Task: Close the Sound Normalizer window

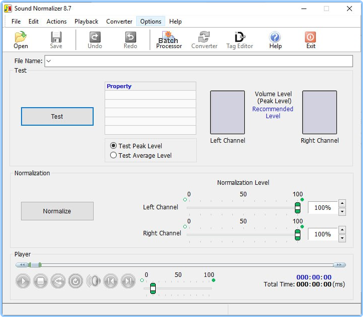Action: click(x=349, y=9)
